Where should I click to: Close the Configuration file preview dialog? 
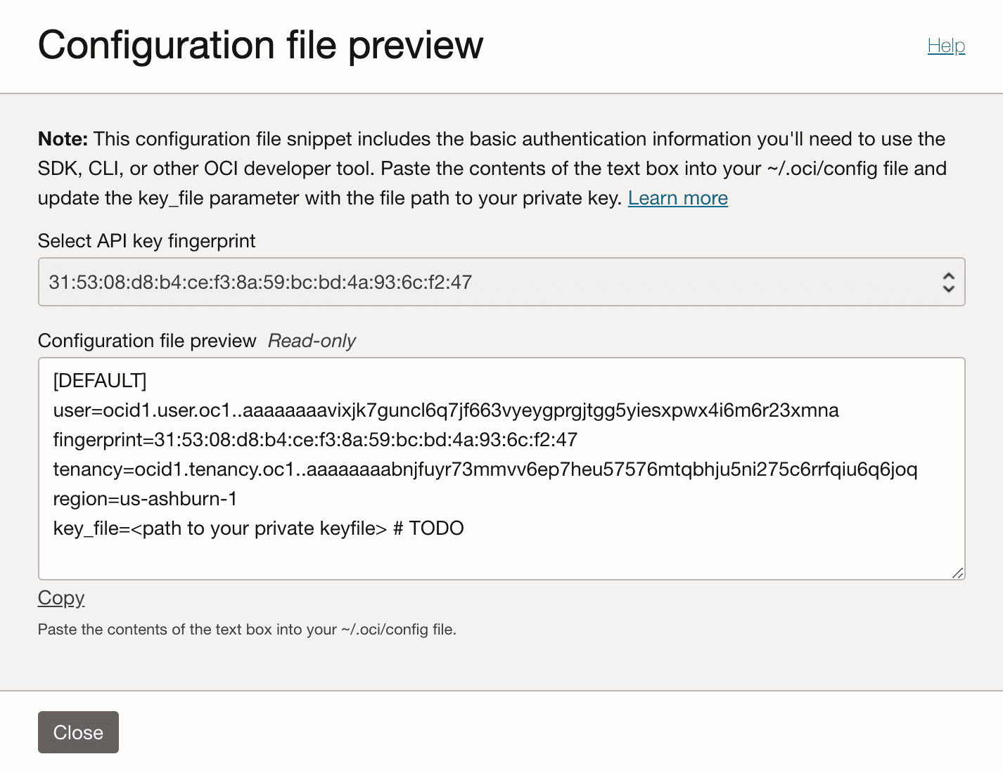(x=78, y=732)
